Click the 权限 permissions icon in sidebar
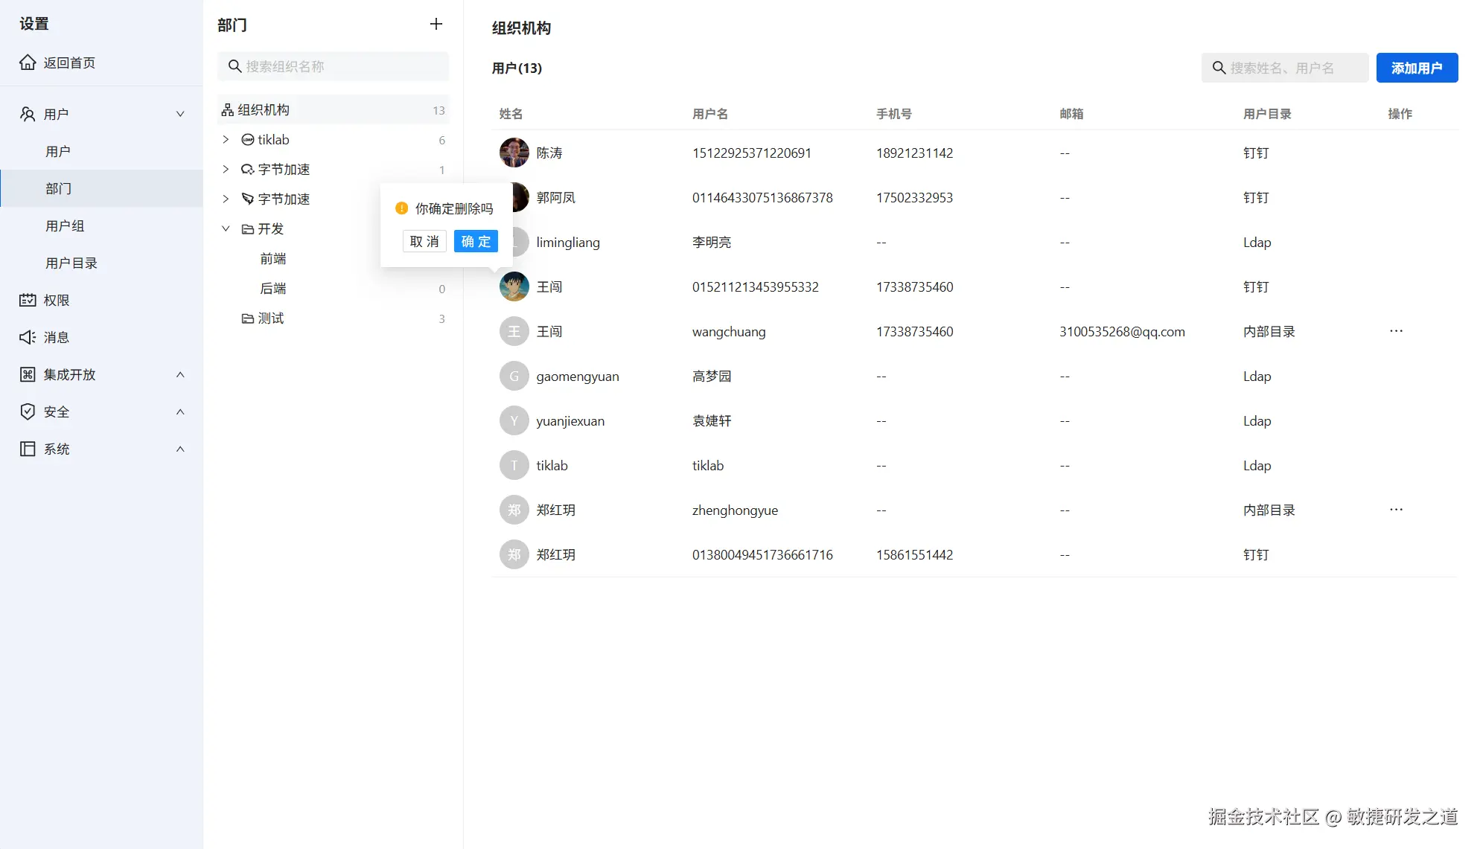 (28, 300)
